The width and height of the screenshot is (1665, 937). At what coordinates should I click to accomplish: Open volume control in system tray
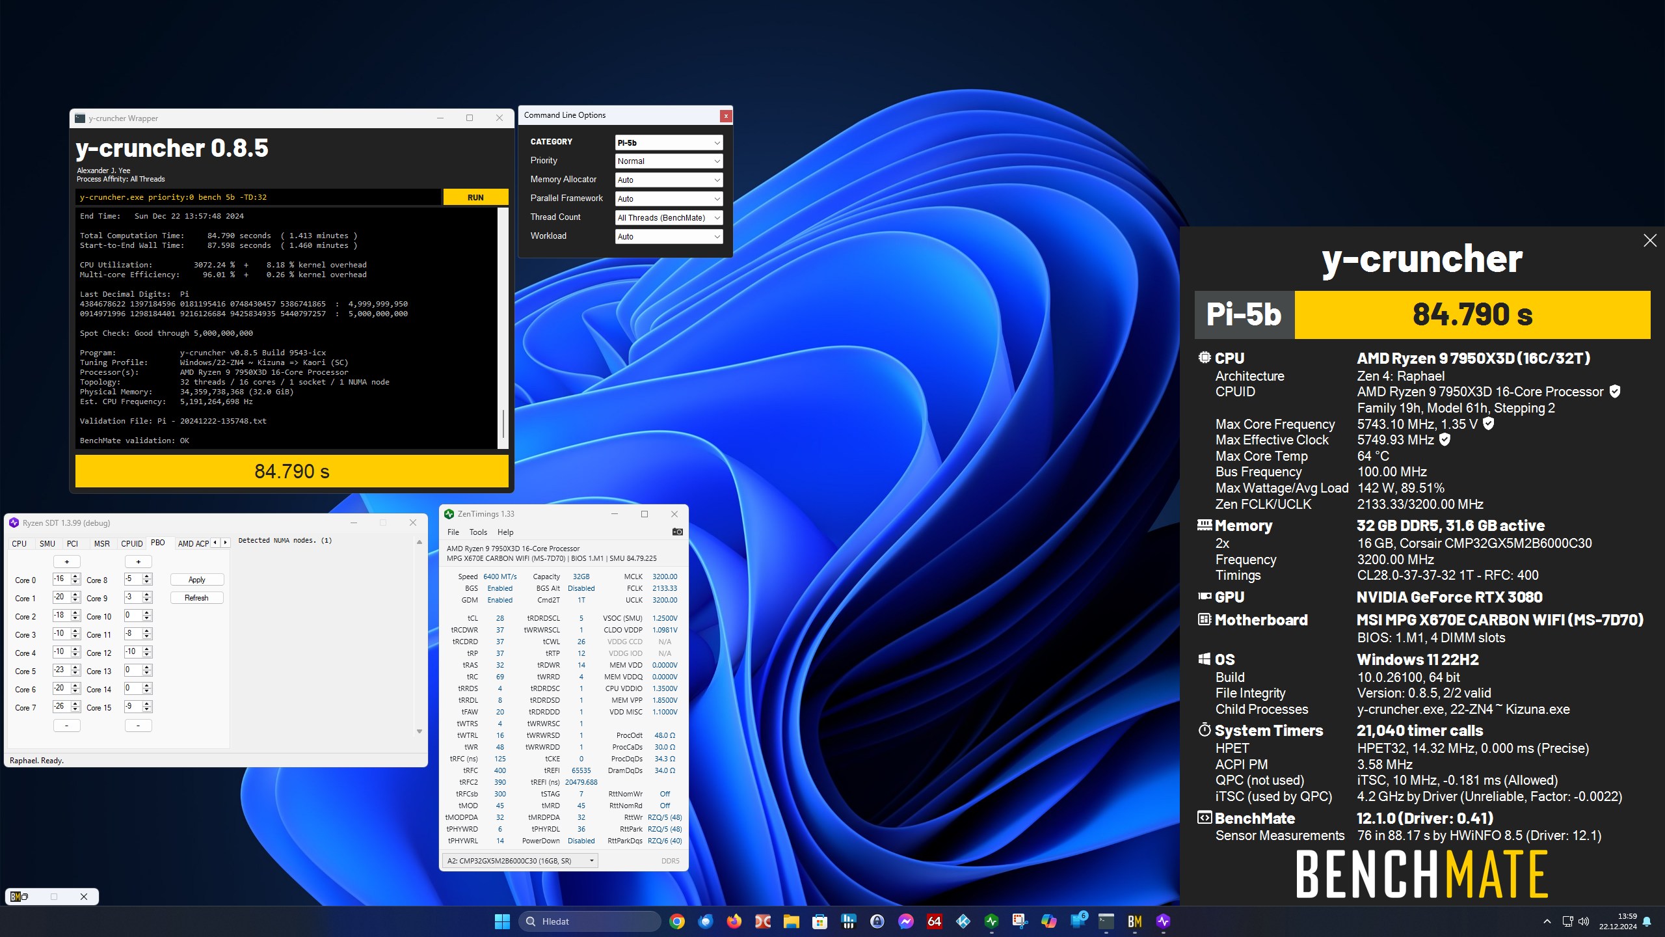point(1583,921)
